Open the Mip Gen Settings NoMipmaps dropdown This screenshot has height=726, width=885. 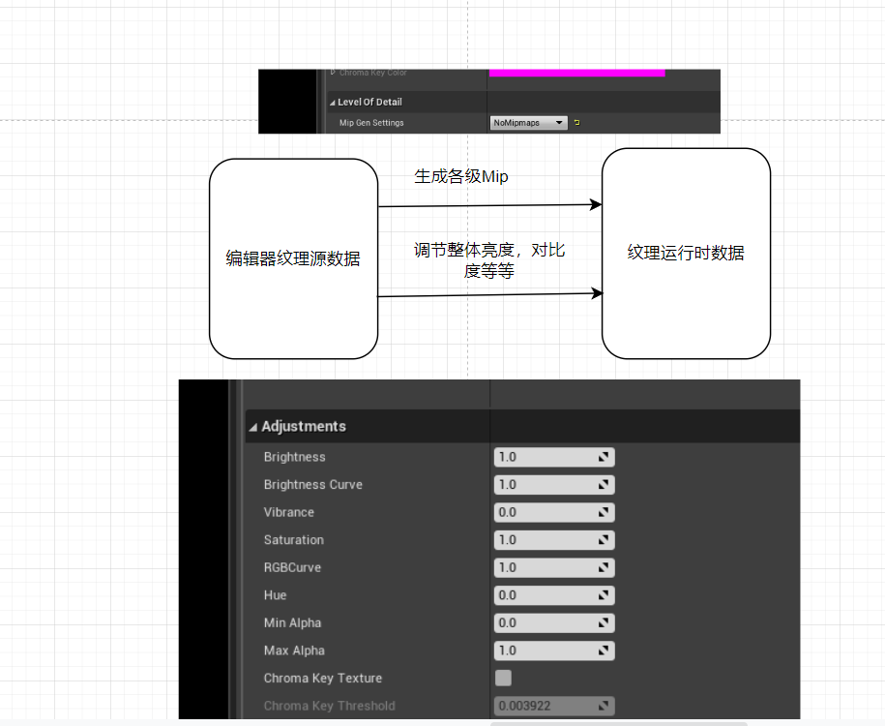(527, 123)
